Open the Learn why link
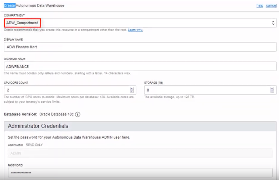 135,30
